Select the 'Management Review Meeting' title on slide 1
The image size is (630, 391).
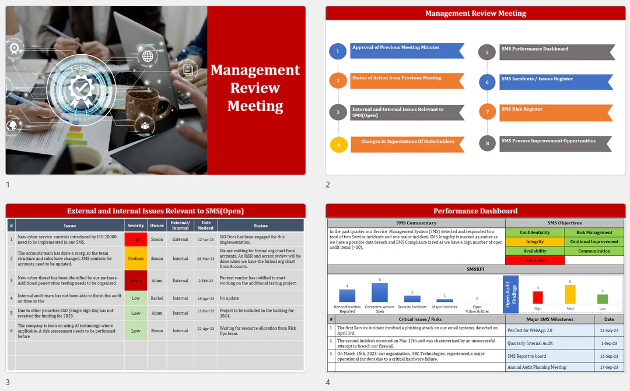coord(255,88)
